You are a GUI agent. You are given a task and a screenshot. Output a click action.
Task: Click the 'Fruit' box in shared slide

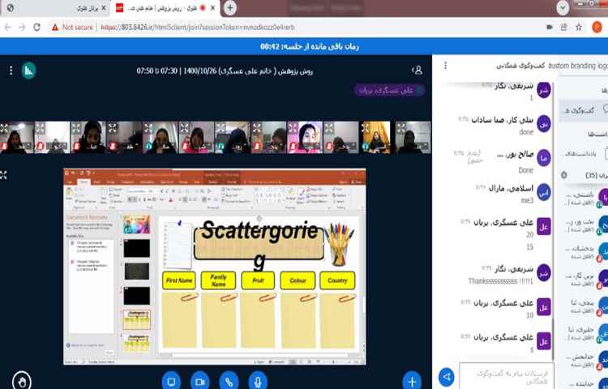coord(258,280)
